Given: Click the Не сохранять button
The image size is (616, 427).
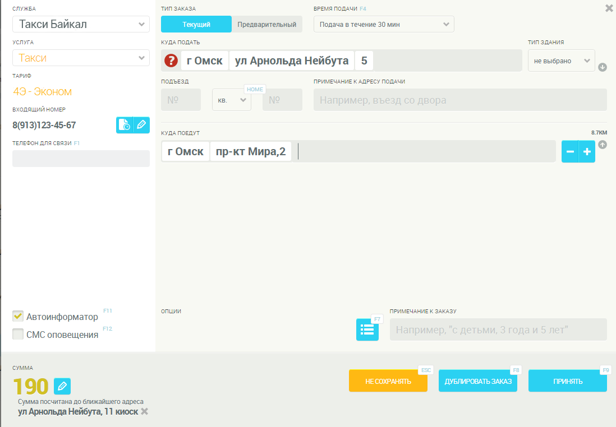Looking at the screenshot, I should click(x=388, y=381).
